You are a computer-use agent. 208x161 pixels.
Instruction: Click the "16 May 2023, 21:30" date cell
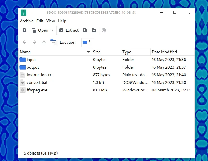point(169,82)
